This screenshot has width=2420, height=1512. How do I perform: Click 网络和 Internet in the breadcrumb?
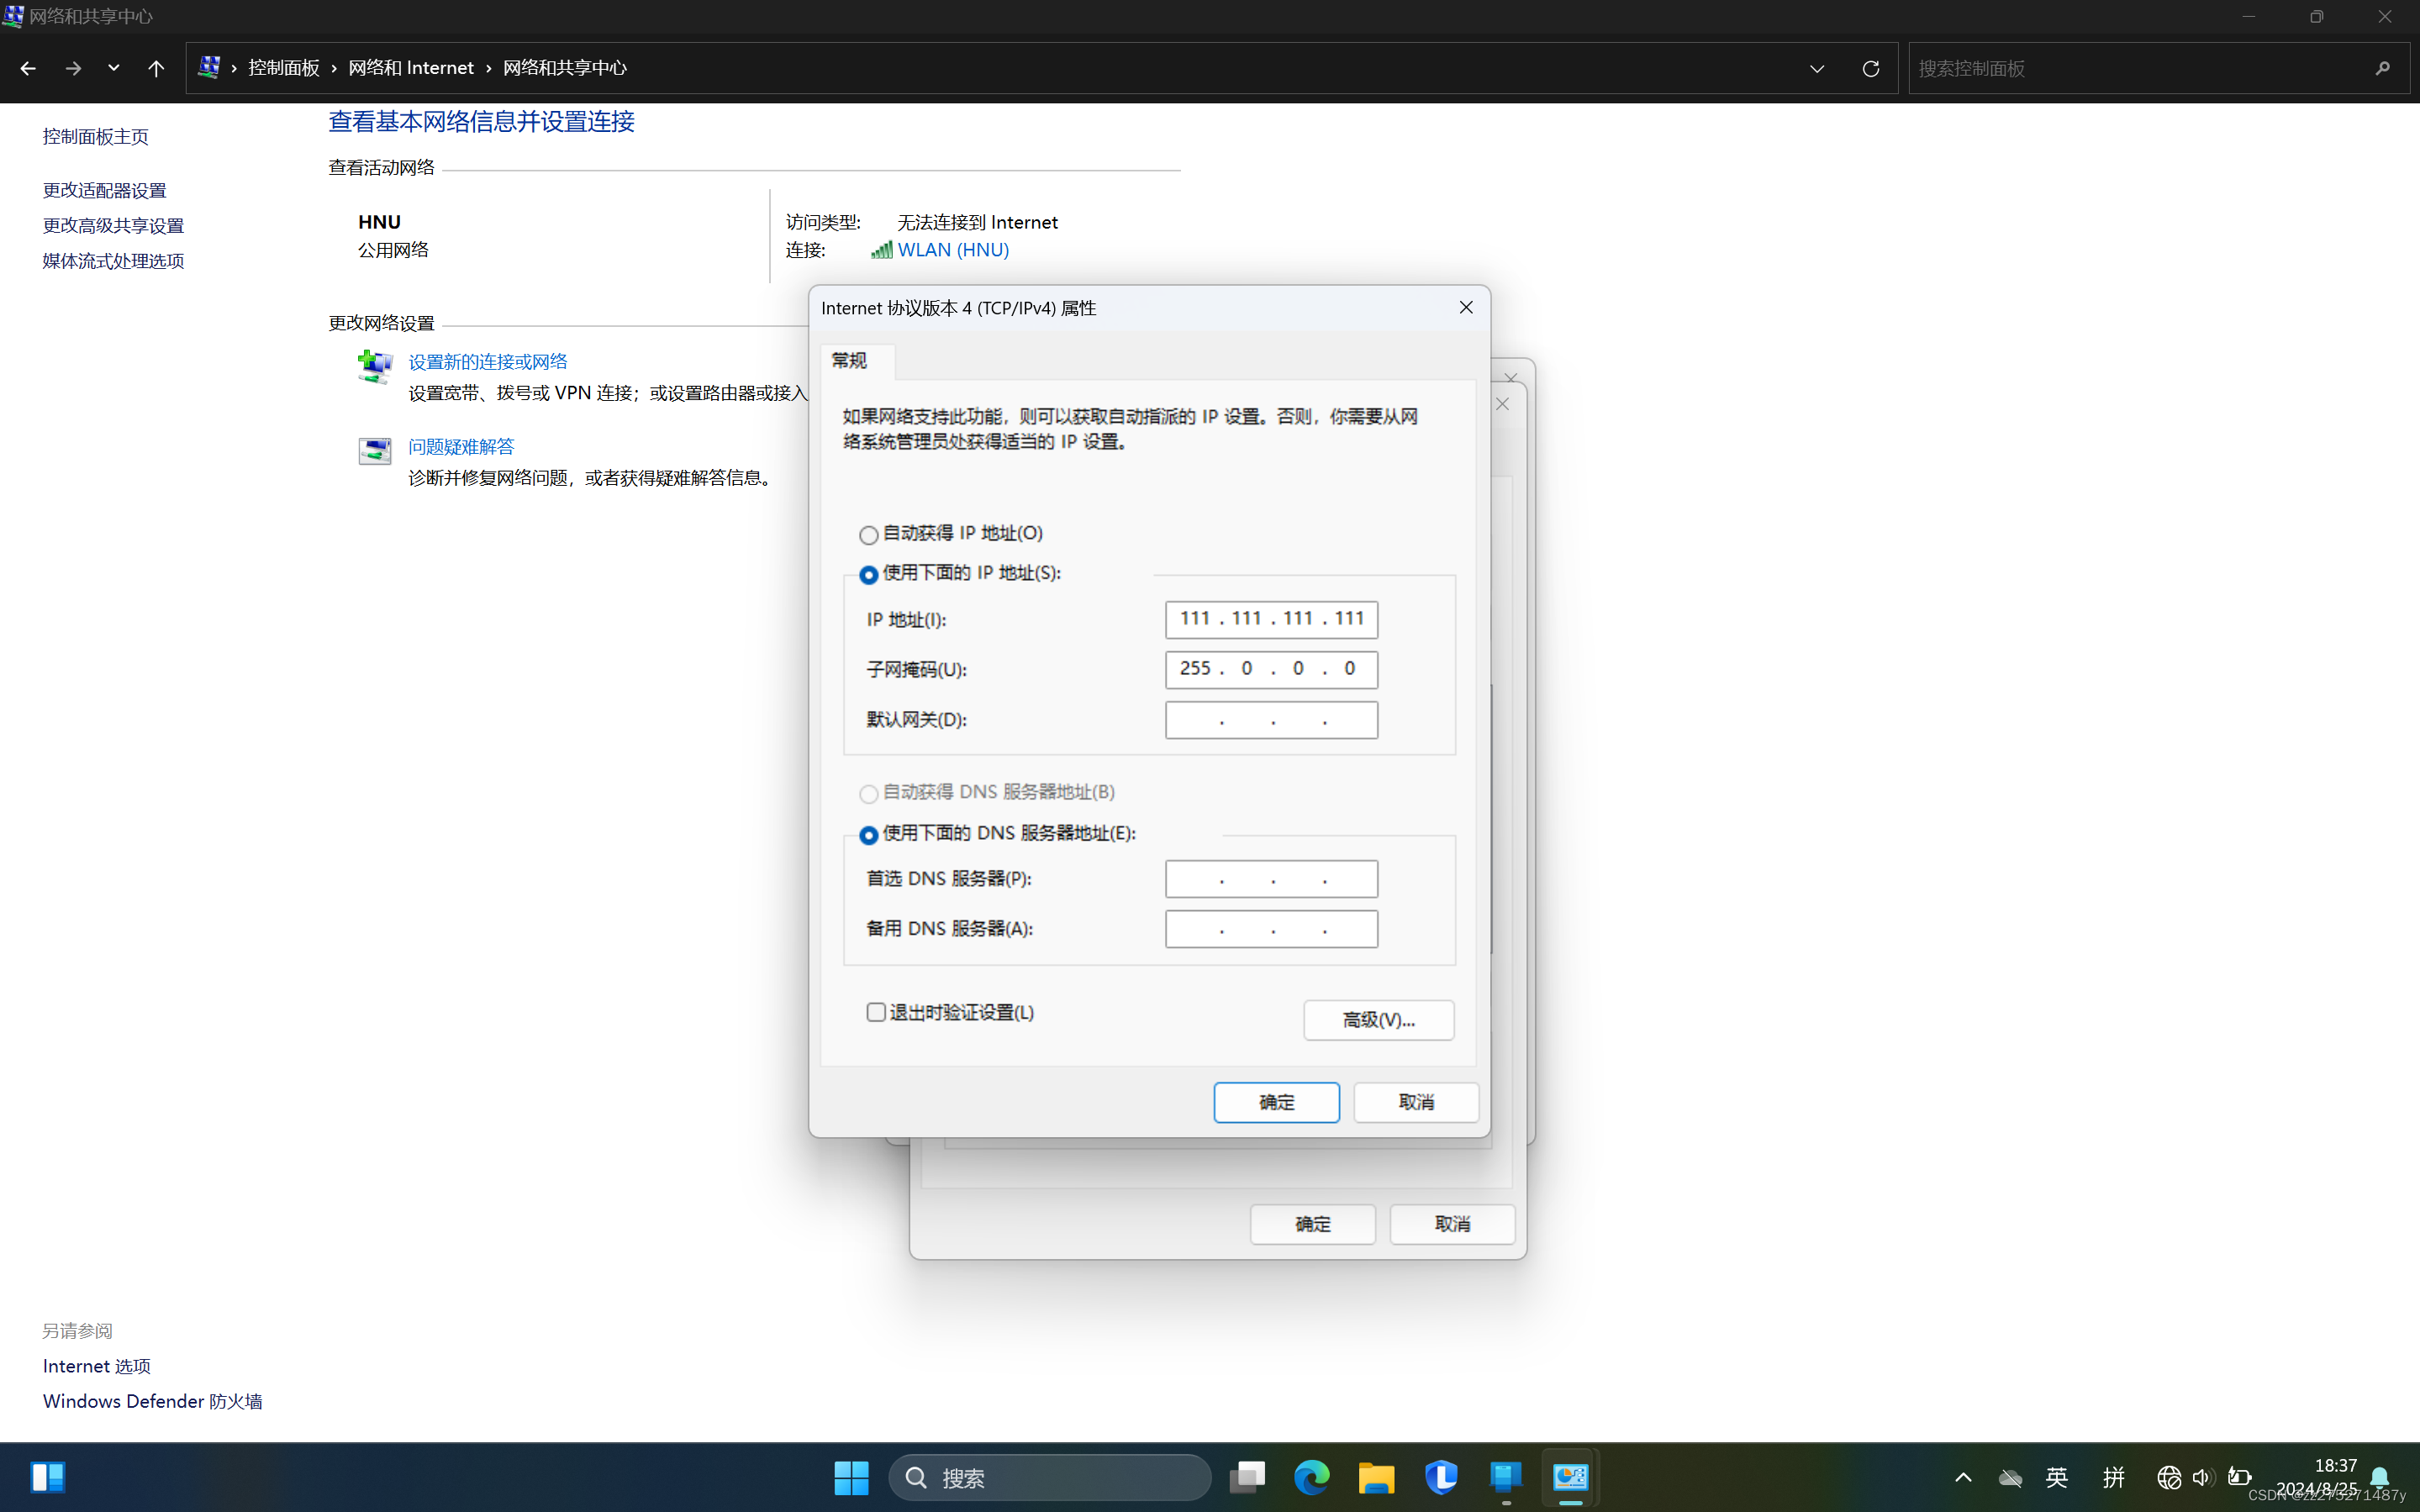click(410, 68)
